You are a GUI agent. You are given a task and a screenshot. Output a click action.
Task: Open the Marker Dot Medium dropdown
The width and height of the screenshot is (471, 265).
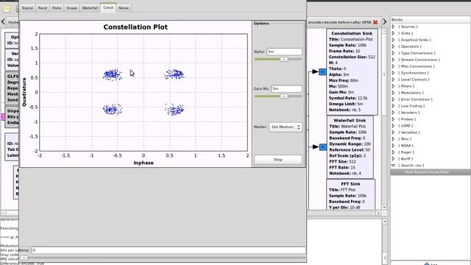286,127
